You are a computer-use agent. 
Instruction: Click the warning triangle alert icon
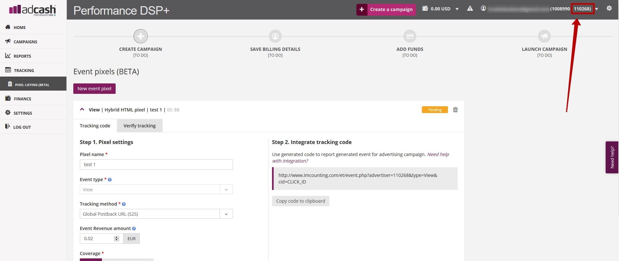[x=470, y=8]
